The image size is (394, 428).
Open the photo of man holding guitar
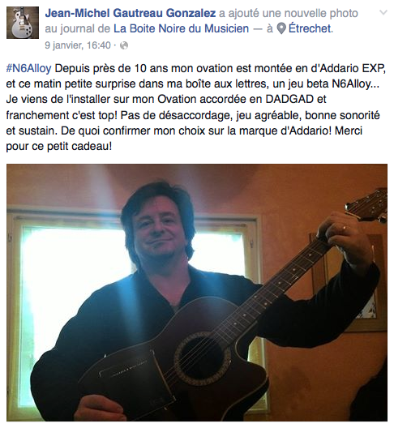click(197, 293)
